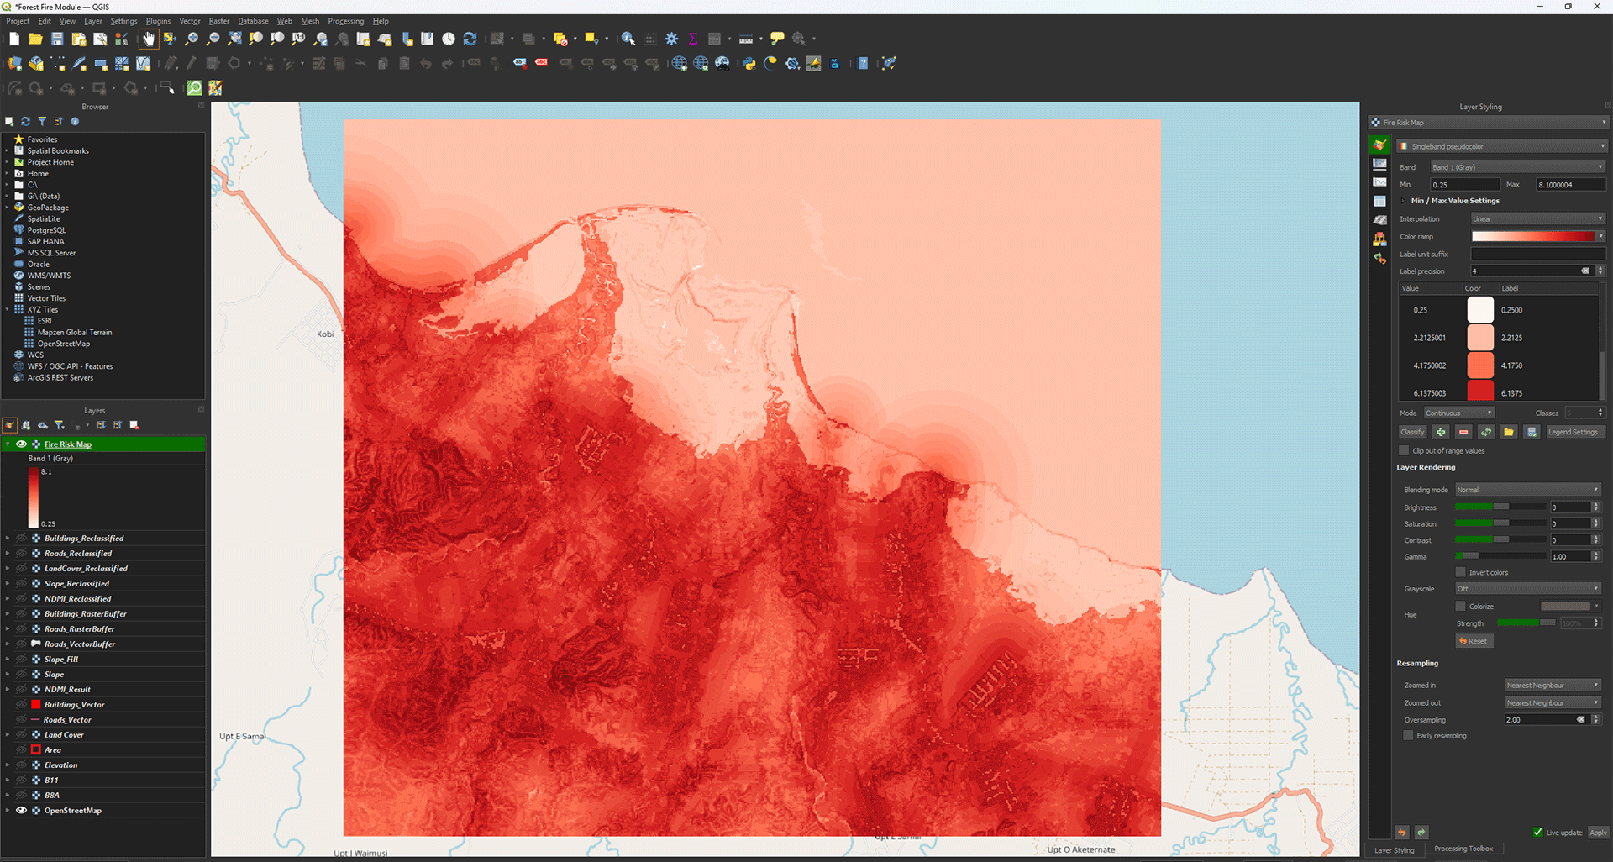
Task: Remove selected class using red minus button
Action: [1463, 432]
